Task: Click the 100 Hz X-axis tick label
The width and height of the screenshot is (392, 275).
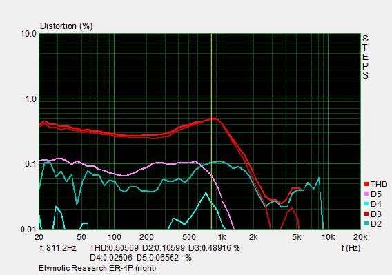Action: [115, 237]
